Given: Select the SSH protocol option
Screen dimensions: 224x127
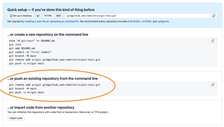Looking at the screenshot, I should [x=59, y=16].
